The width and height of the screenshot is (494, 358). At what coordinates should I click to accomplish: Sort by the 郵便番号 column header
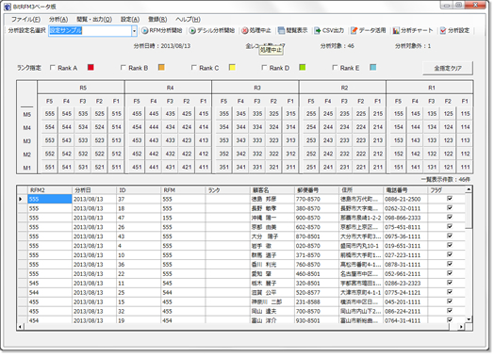tap(317, 190)
